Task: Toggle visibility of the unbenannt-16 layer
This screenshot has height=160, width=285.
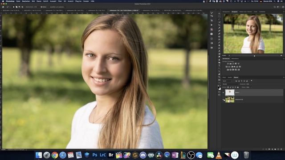Action: (224, 100)
